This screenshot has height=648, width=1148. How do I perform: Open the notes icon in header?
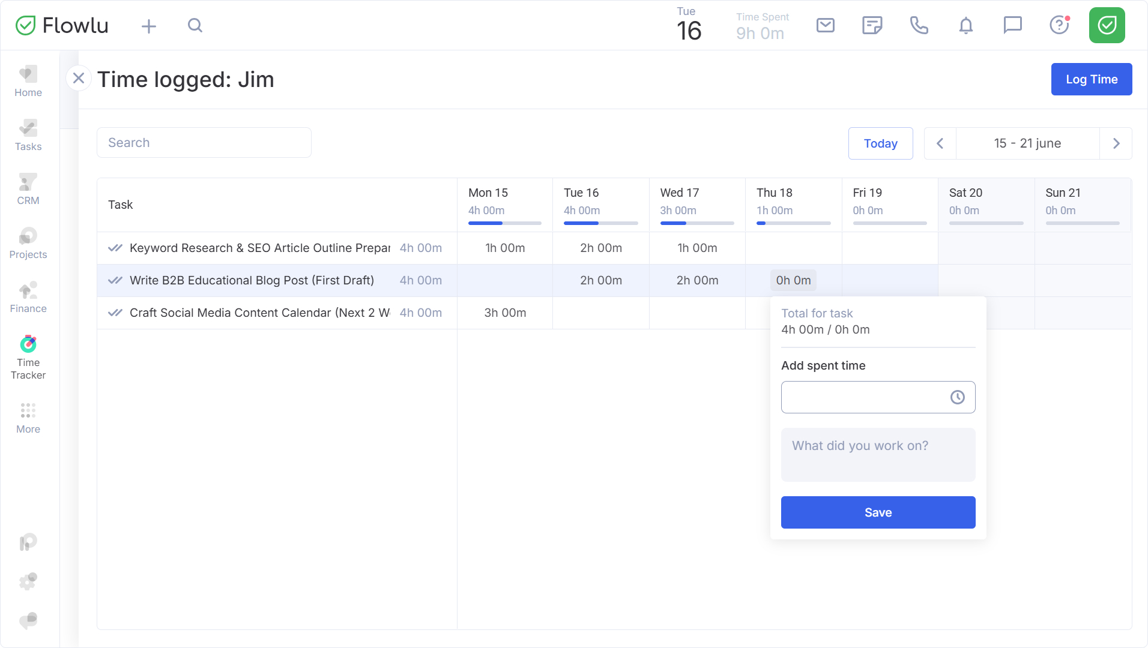tap(872, 25)
